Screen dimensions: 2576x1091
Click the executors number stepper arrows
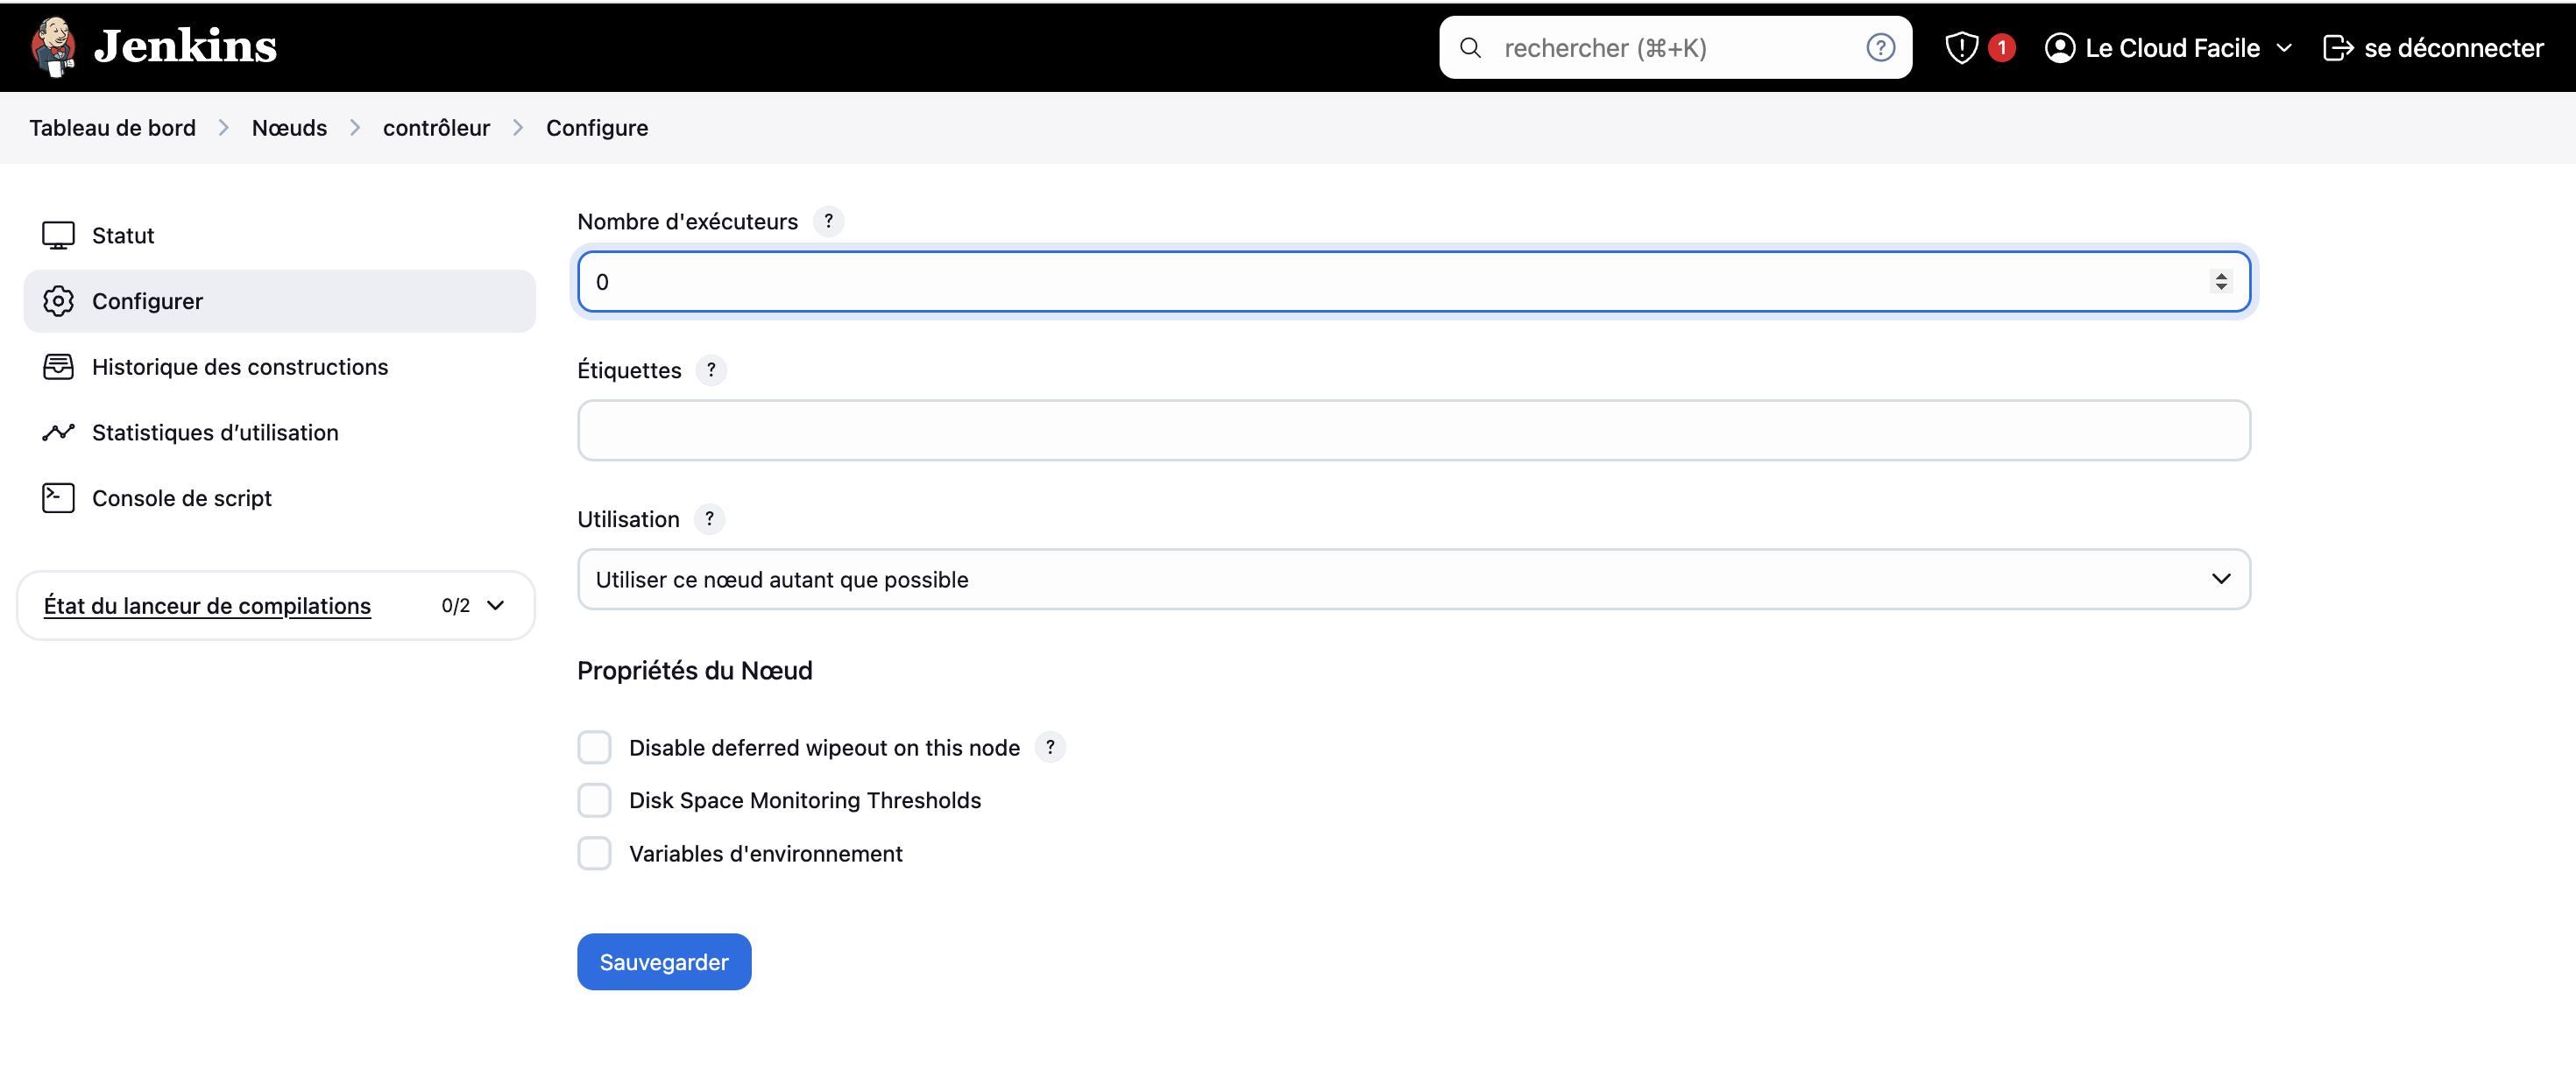(x=2220, y=282)
